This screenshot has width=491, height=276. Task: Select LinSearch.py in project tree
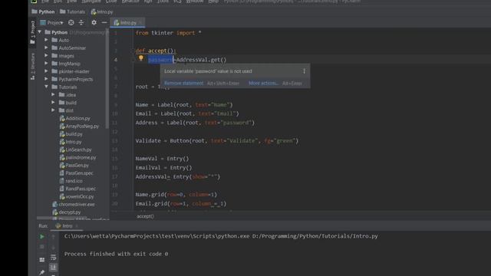[x=75, y=149]
